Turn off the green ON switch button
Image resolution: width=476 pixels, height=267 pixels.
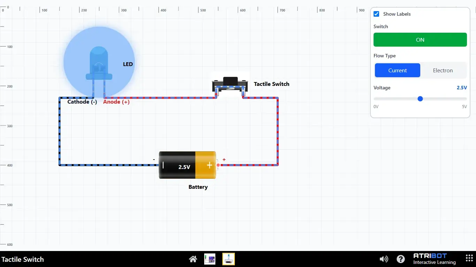pos(420,40)
